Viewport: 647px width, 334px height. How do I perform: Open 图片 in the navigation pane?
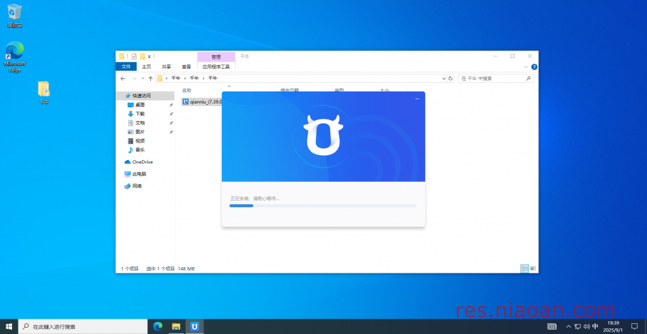point(140,132)
